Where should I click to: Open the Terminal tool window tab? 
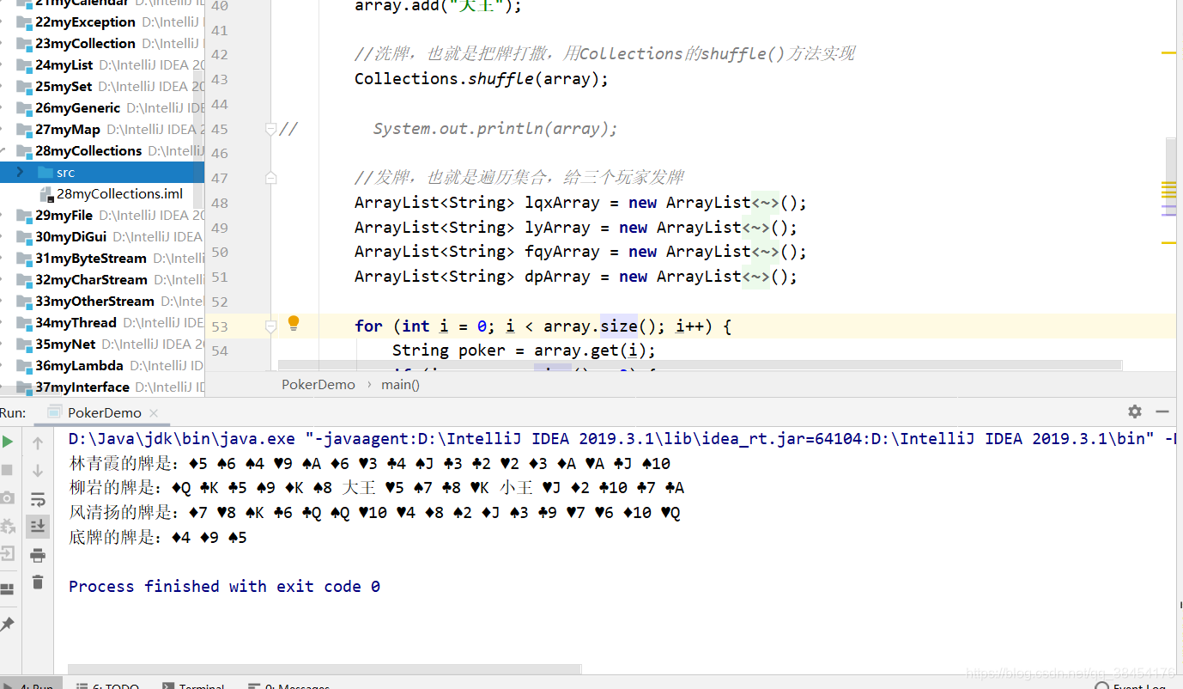point(194,686)
